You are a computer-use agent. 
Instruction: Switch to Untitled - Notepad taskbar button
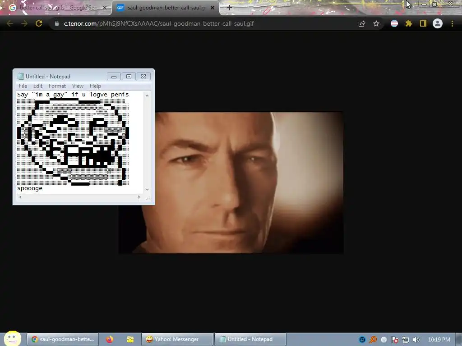(250, 339)
